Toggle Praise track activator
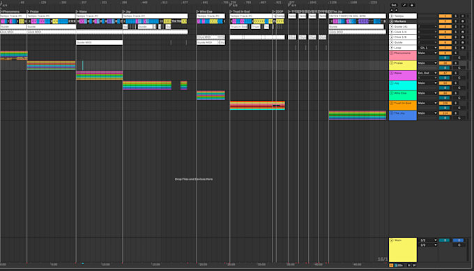This screenshot has height=271, width=474. 445,63
